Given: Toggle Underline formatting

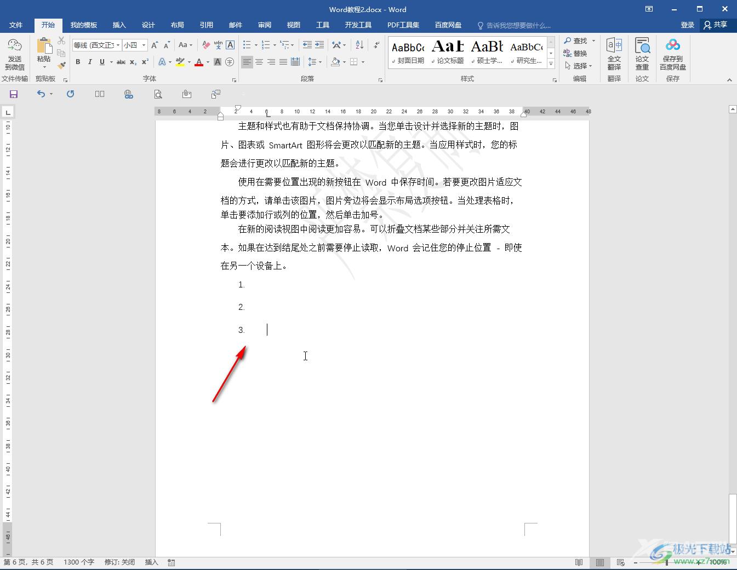Looking at the screenshot, I should point(102,62).
